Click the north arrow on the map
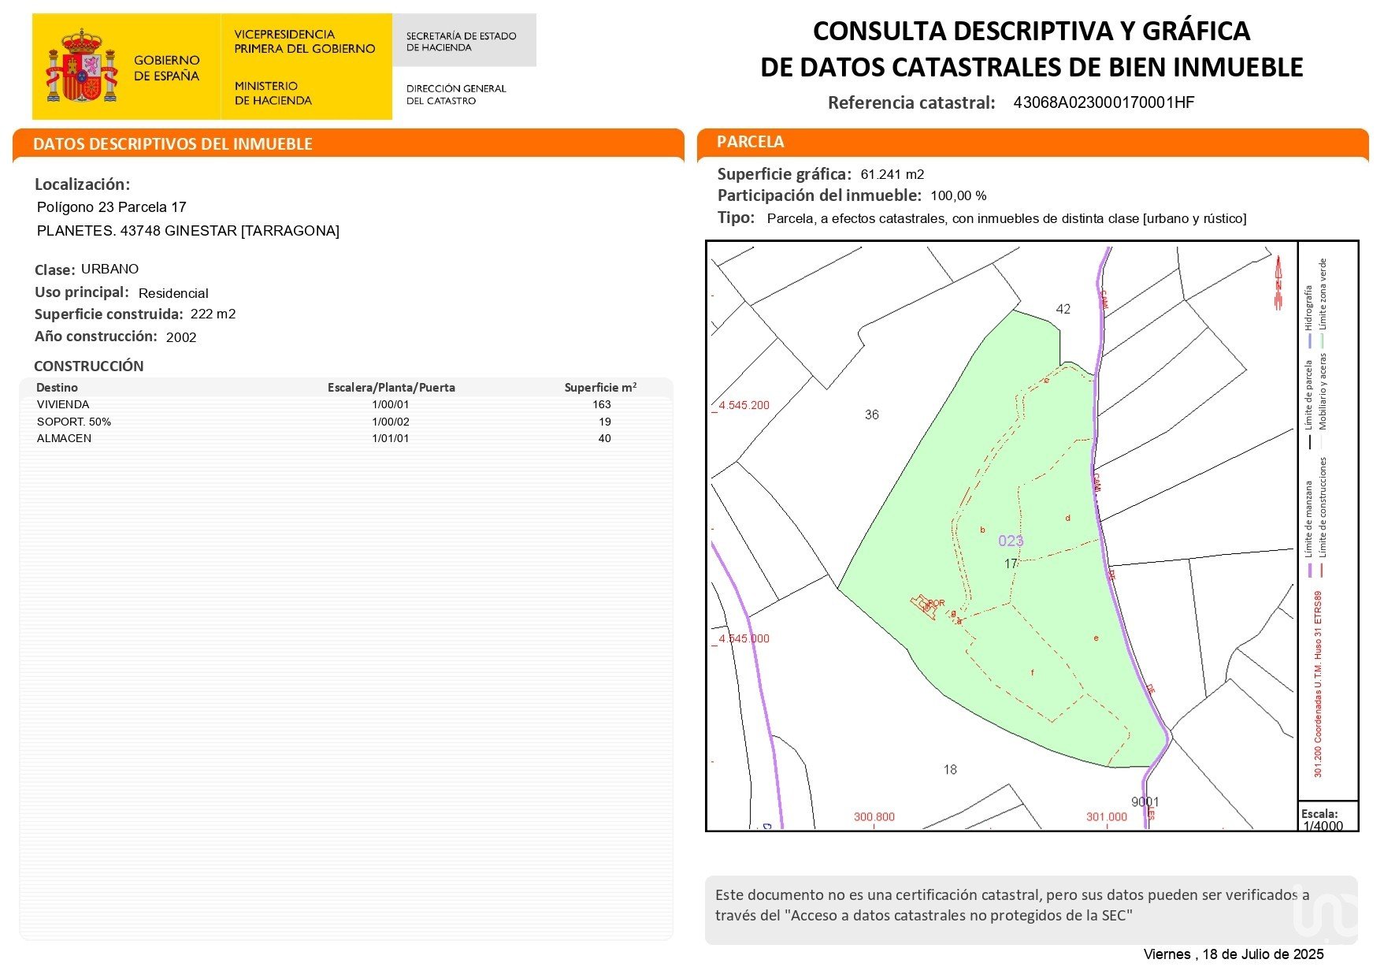 coord(1278,284)
